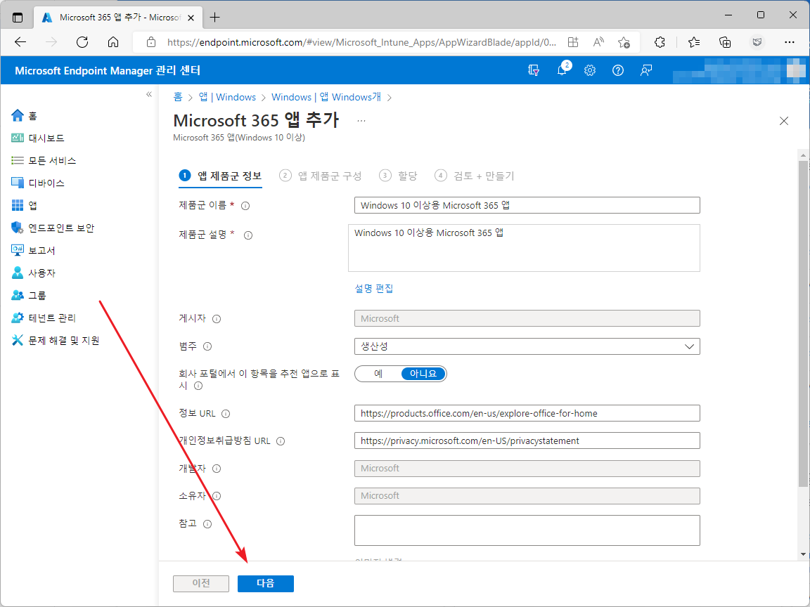Select 예 for featured app toggle

point(378,374)
